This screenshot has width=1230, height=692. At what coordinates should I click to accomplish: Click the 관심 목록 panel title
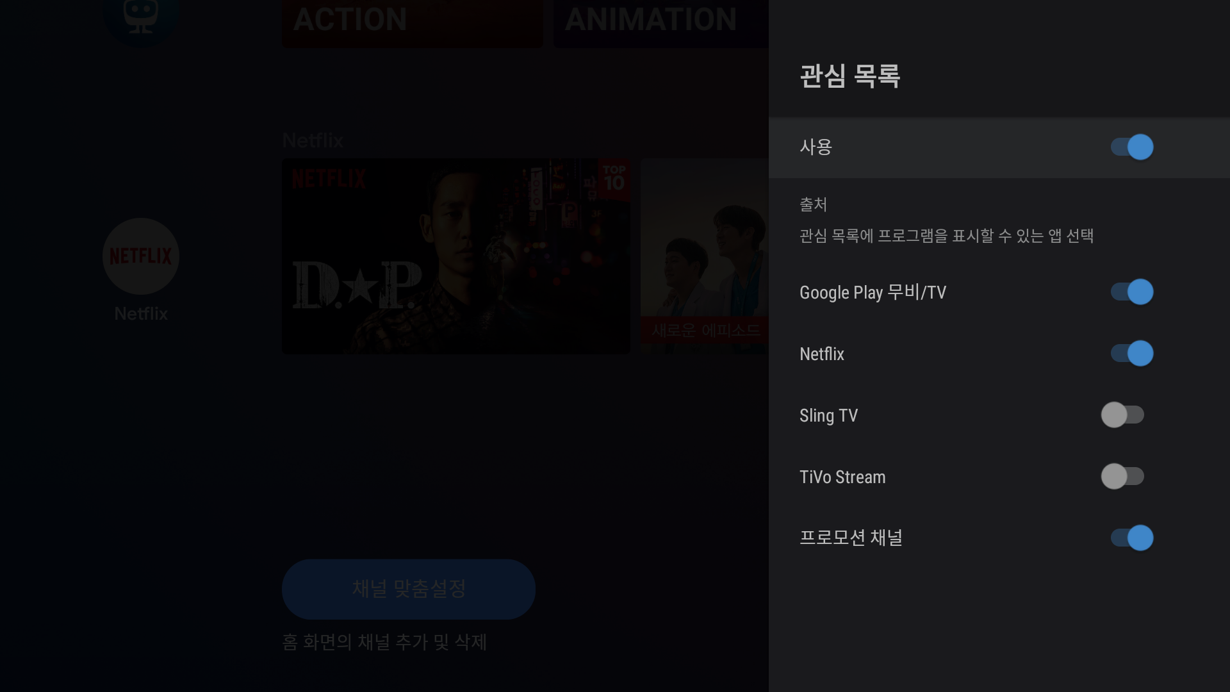(x=849, y=76)
